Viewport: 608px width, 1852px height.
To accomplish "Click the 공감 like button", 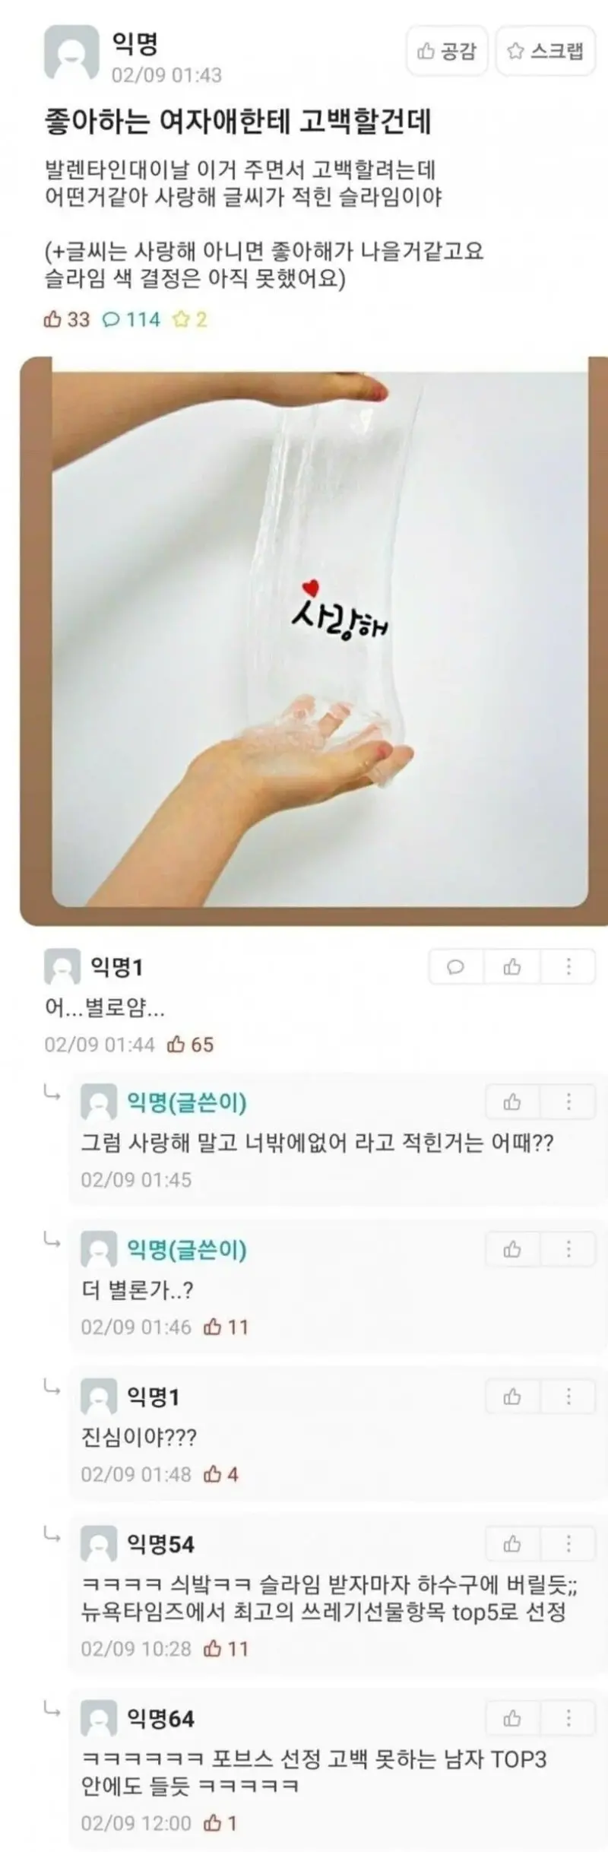I will [x=446, y=51].
